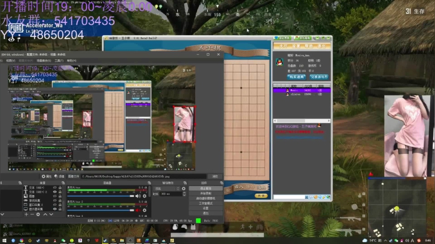Screen dimensions: 435x244
Task: Click OBS 退出 exit button
Action: coord(205,213)
